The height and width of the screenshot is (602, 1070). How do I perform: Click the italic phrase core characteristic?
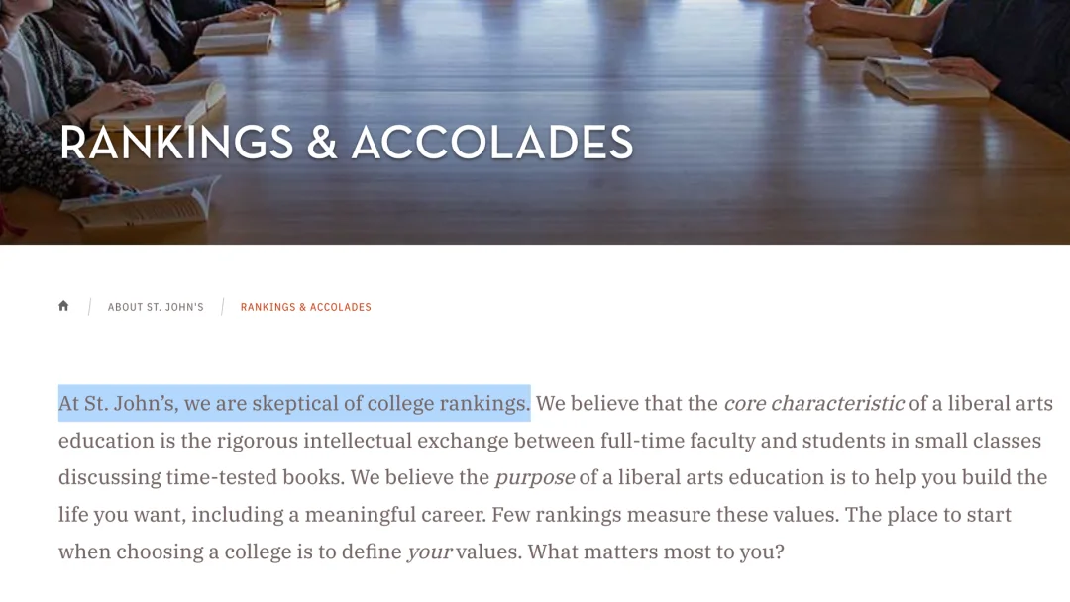coord(813,404)
